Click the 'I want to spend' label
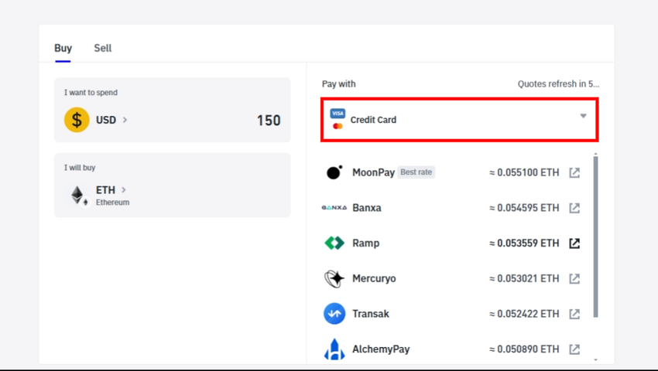Screen dimensions: 658x371 [91, 93]
